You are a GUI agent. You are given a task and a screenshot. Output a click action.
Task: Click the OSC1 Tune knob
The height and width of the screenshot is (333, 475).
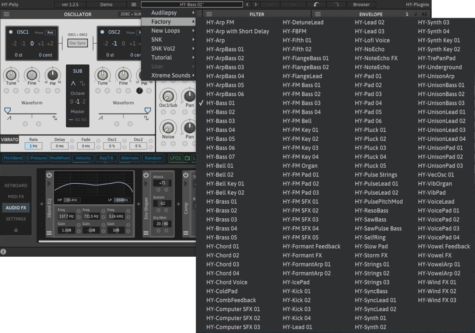coord(12,75)
